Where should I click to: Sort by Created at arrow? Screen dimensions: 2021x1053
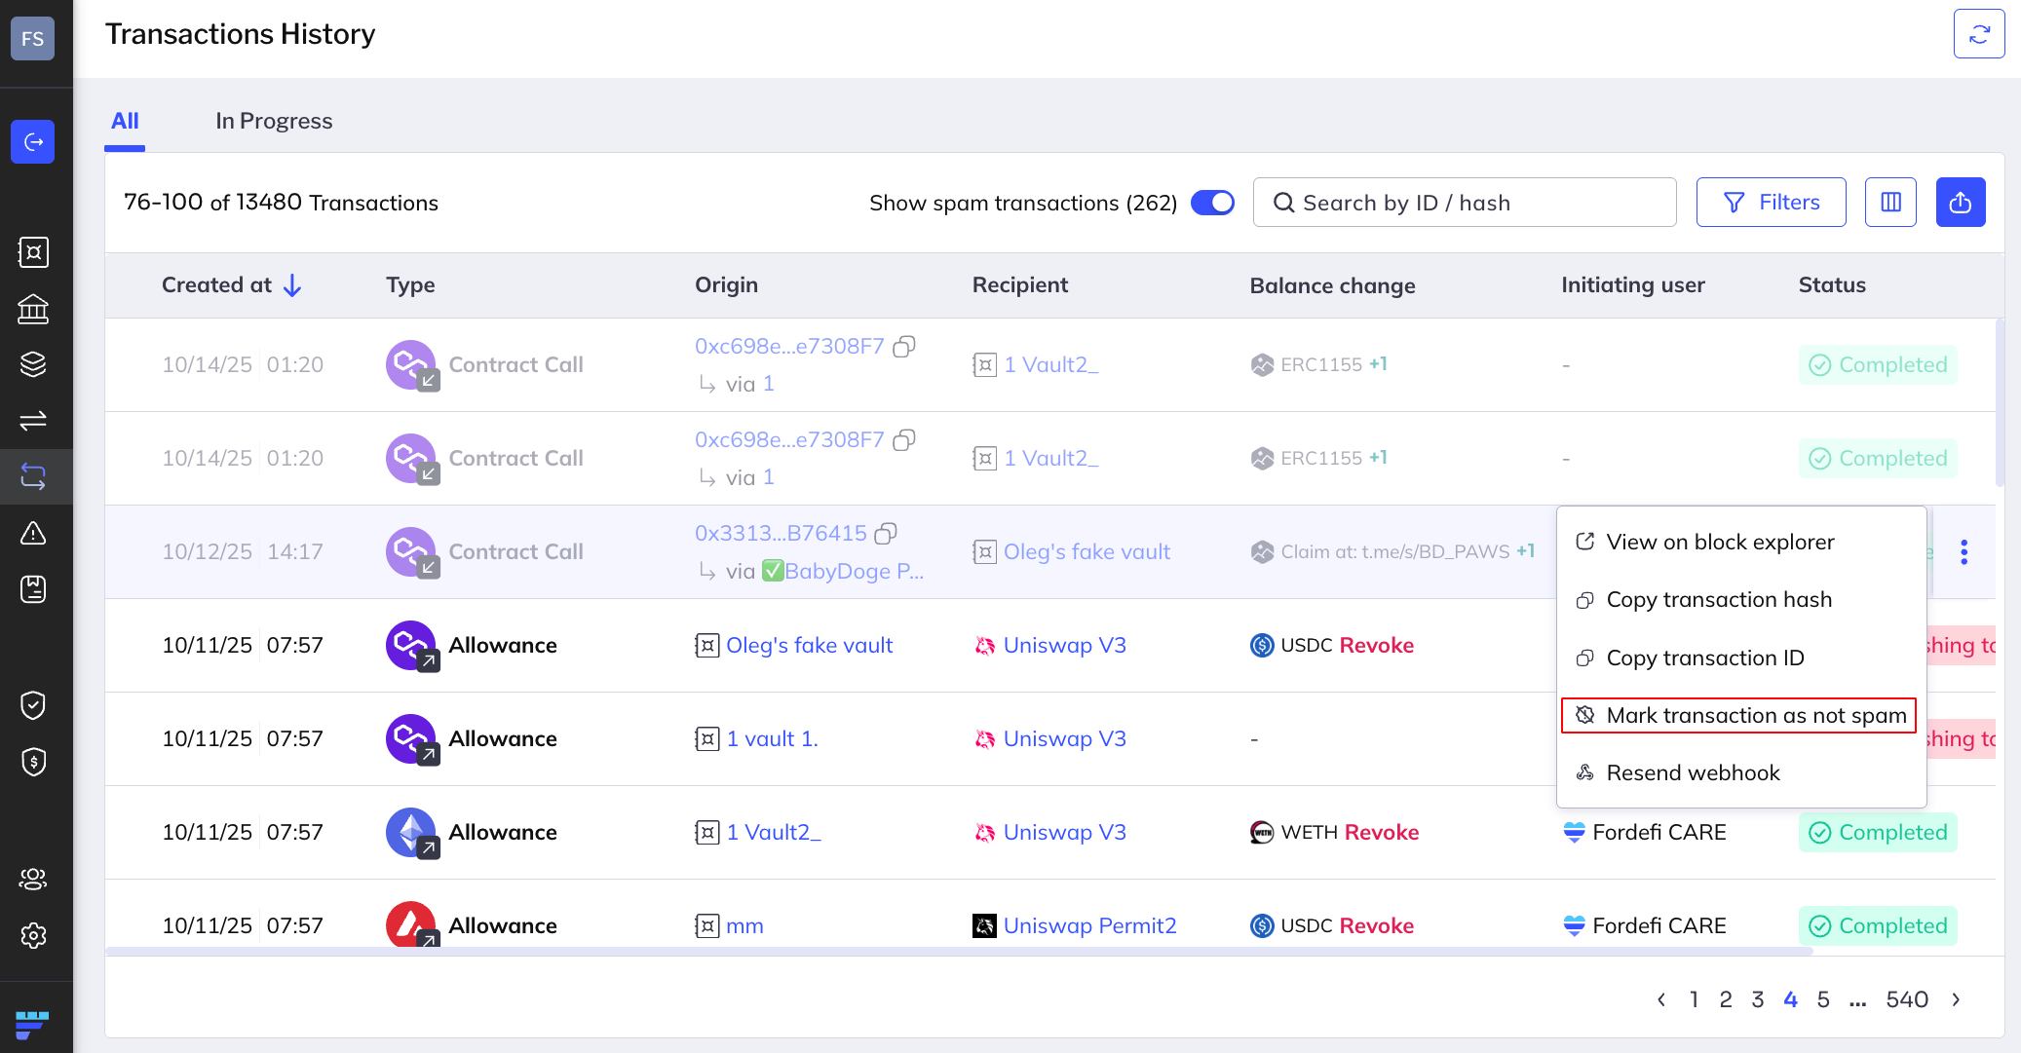(x=292, y=285)
